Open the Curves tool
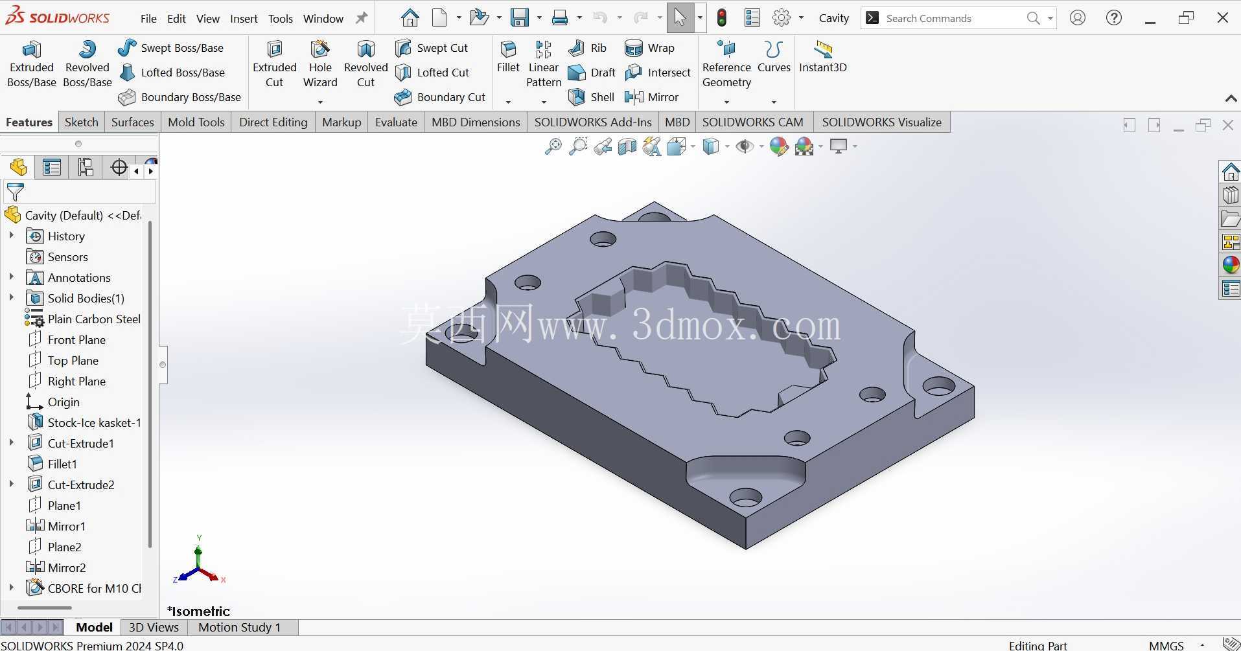 (x=774, y=57)
